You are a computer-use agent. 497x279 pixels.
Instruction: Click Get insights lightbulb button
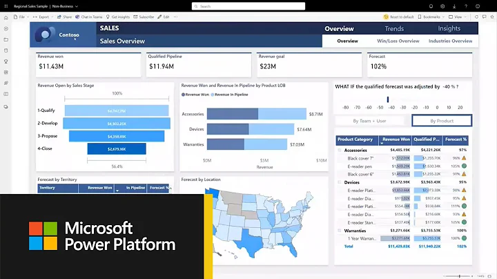(117, 17)
